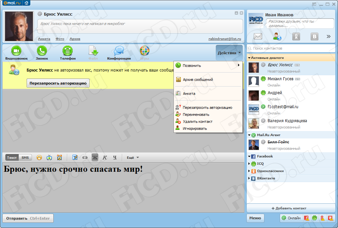338x228 pixels.
Task: Open the Телефон dialer icon
Action: coord(68,51)
